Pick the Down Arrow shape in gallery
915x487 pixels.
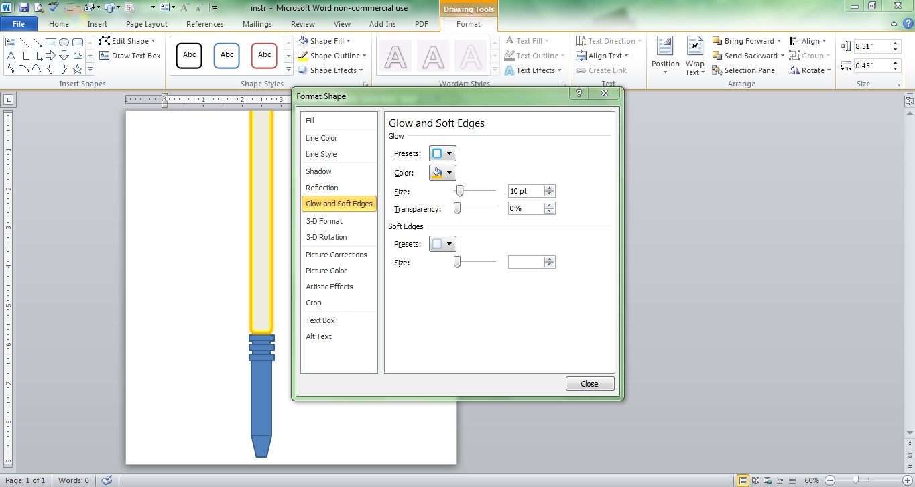pyautogui.click(x=64, y=55)
